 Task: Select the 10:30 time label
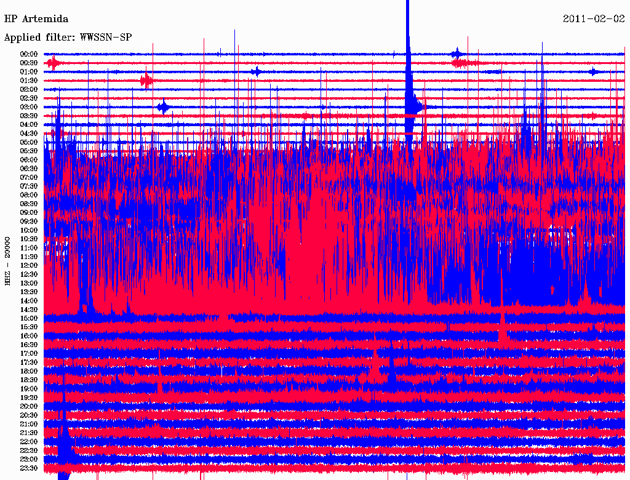[29, 239]
